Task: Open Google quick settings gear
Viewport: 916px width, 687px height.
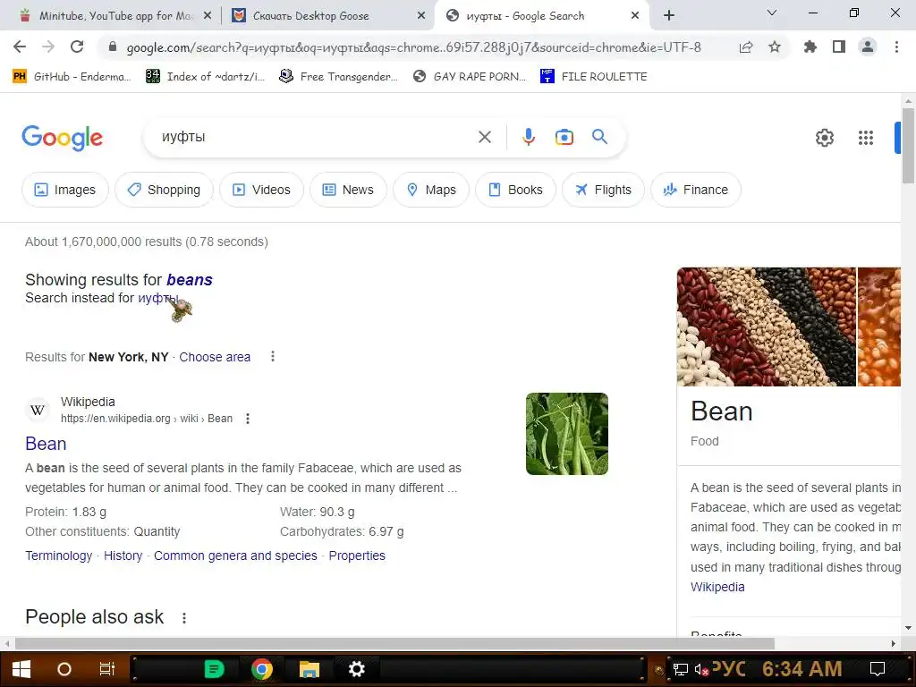Action: click(824, 138)
